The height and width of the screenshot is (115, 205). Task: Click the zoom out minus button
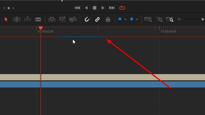(x=179, y=19)
